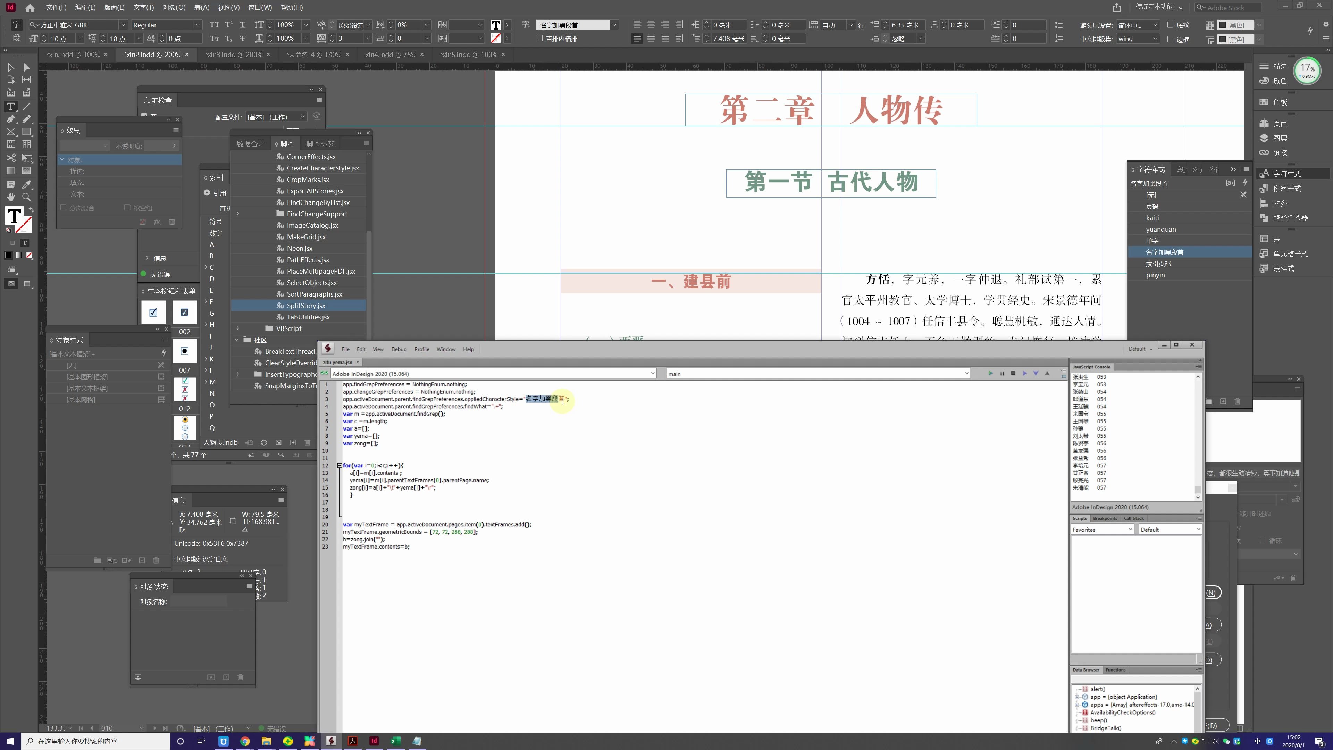Open the Swatches (色板) panel icon
This screenshot has height=750, width=1333.
1264,102
